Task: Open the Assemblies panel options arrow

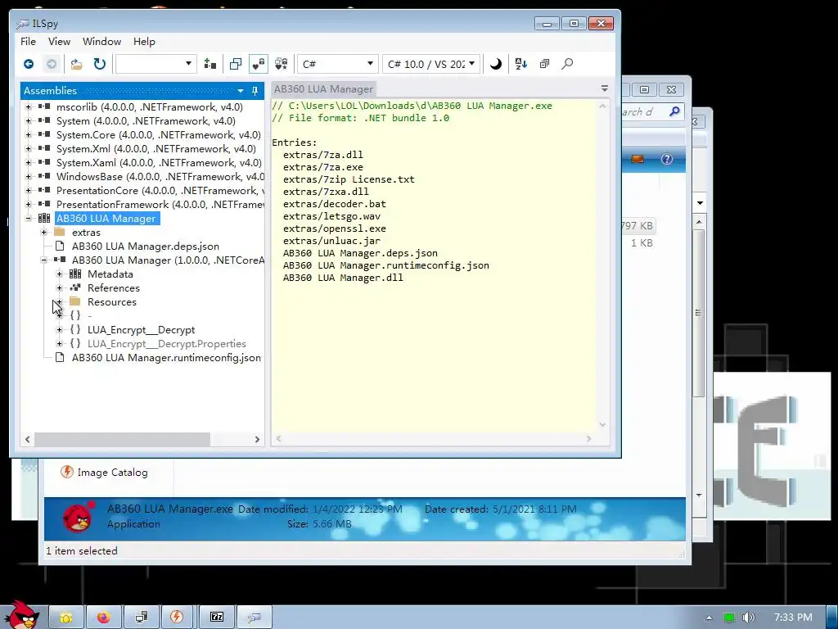Action: tap(241, 91)
